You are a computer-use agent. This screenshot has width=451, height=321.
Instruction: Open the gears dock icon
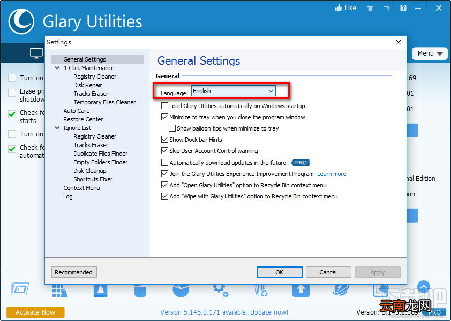(221, 291)
